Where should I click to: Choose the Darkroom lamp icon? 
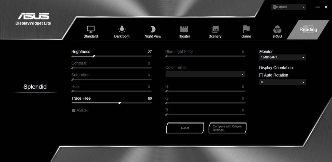point(122,29)
